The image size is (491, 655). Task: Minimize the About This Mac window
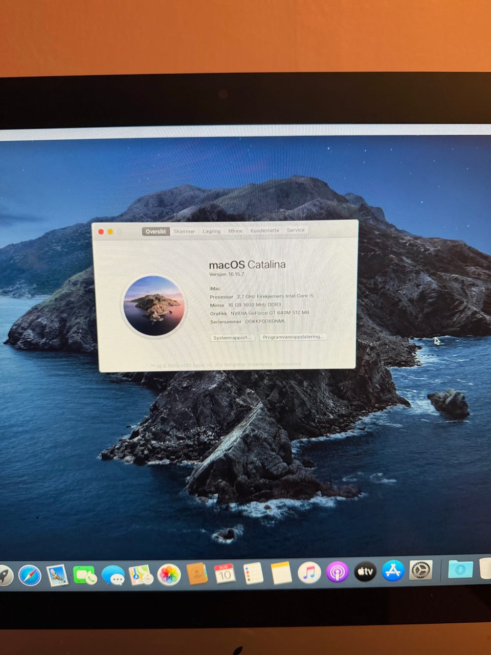coord(110,232)
